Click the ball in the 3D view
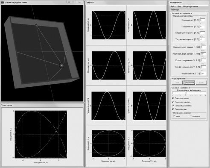The height and width of the screenshot is (168, 210). tap(61, 65)
